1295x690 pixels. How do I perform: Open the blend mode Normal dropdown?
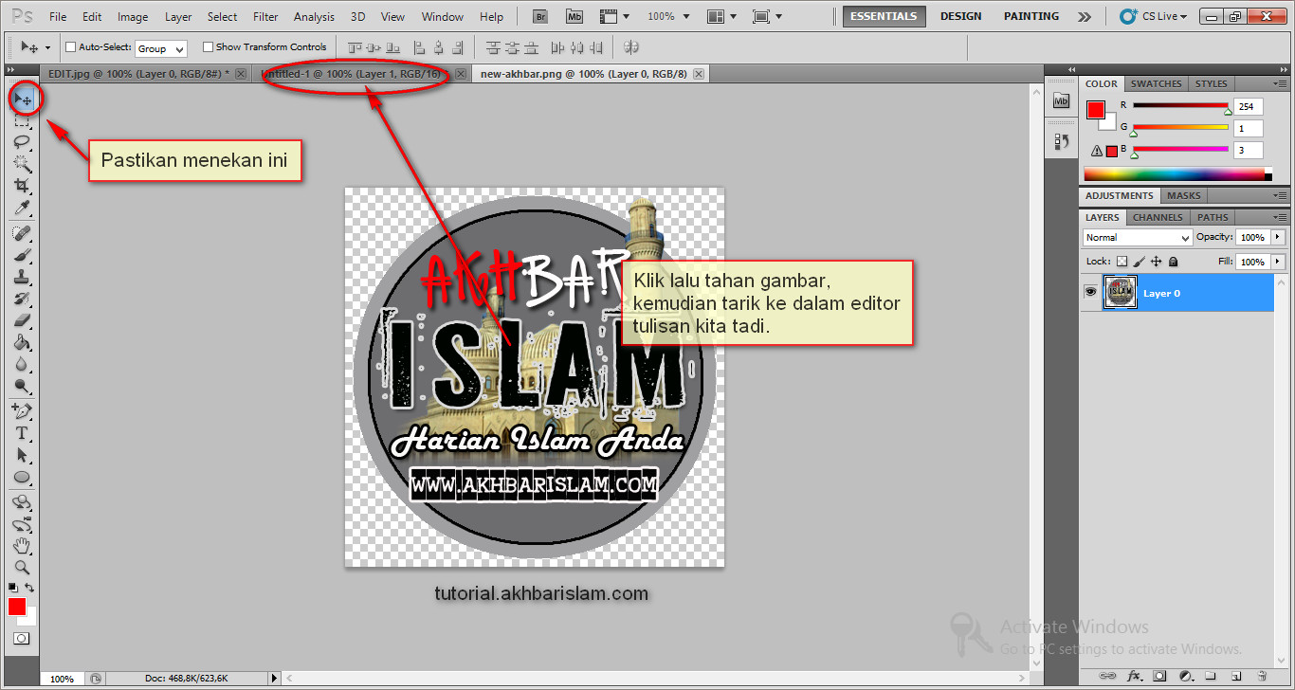(1137, 238)
